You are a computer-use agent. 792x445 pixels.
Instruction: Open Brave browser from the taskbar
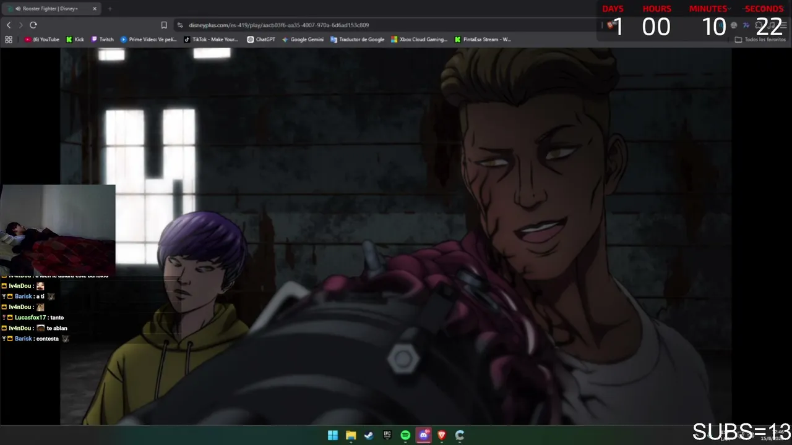[x=442, y=435]
